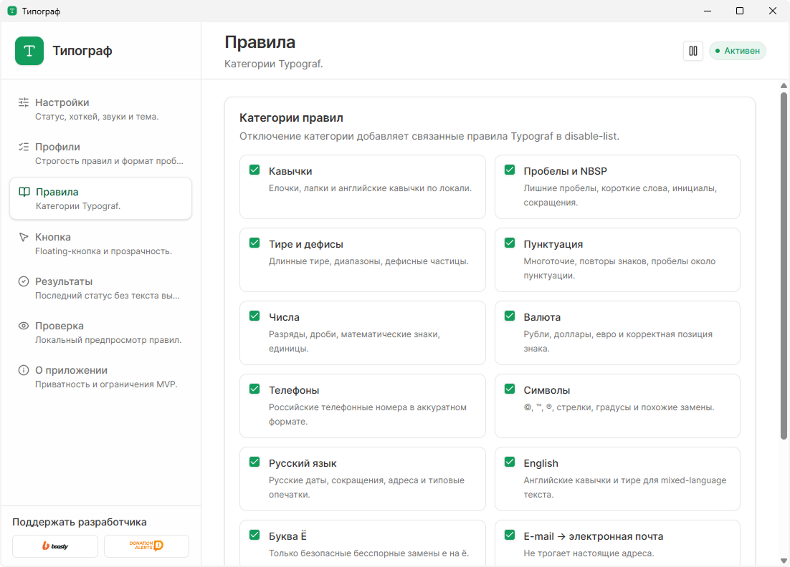This screenshot has height=567, width=790.
Task: Click the vertical scrollbar thumb
Action: [x=784, y=266]
